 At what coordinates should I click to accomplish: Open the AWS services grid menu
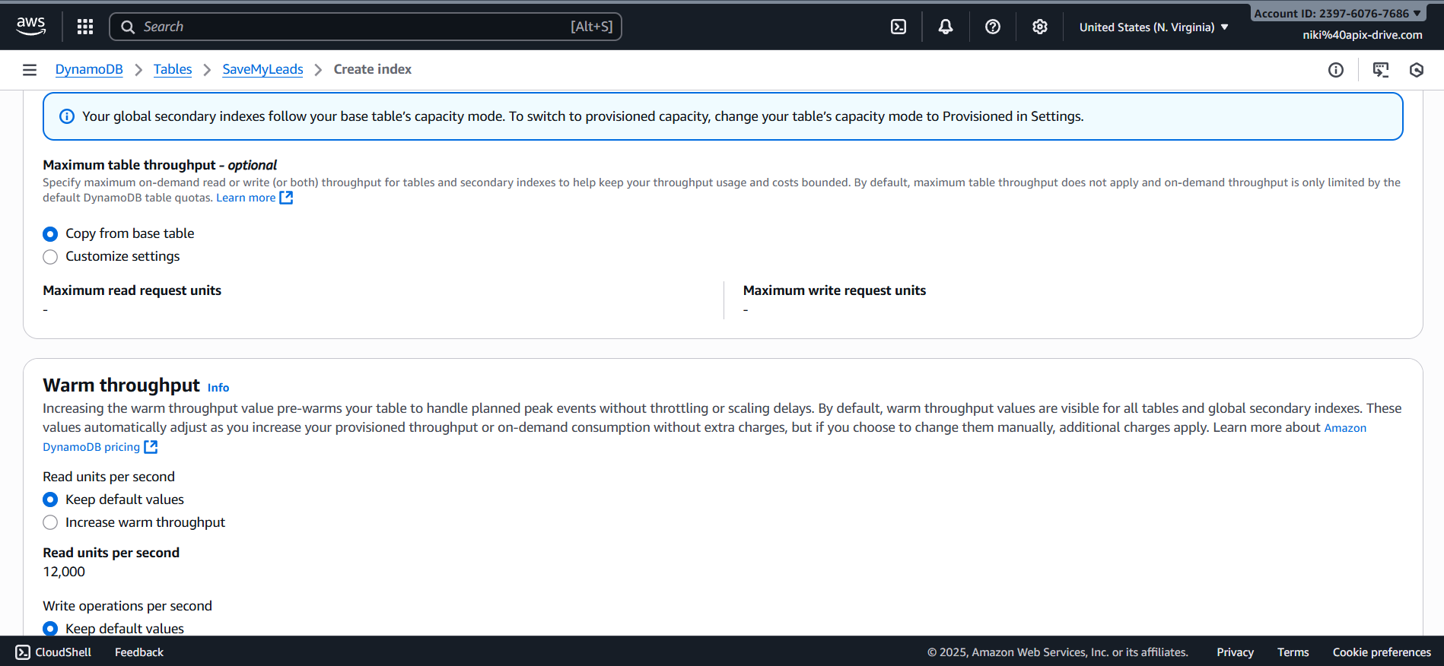pyautogui.click(x=85, y=27)
